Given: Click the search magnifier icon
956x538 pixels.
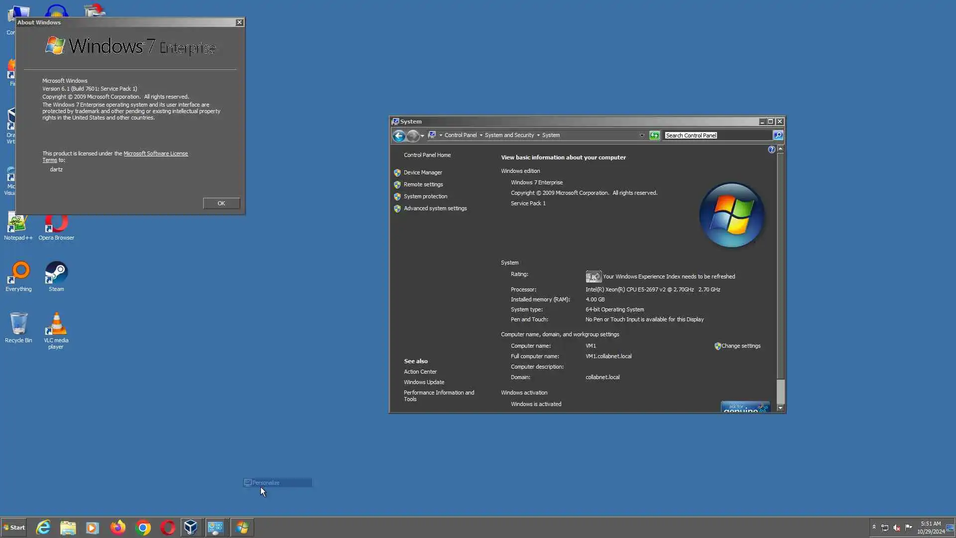Looking at the screenshot, I should (x=778, y=135).
